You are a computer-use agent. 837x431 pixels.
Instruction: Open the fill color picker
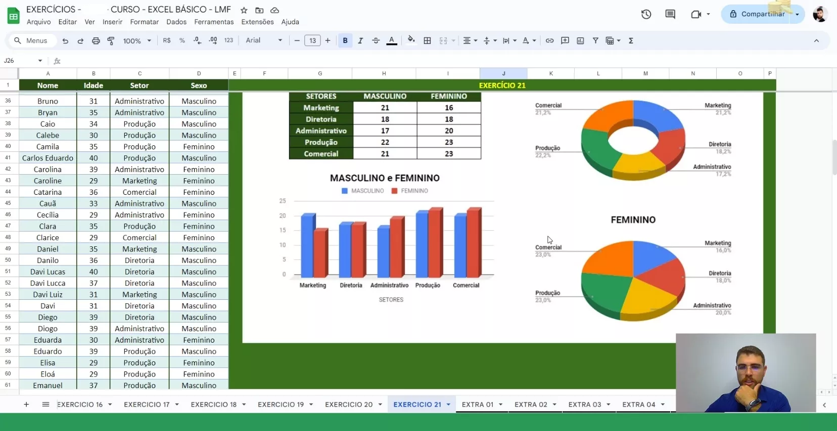pos(411,40)
